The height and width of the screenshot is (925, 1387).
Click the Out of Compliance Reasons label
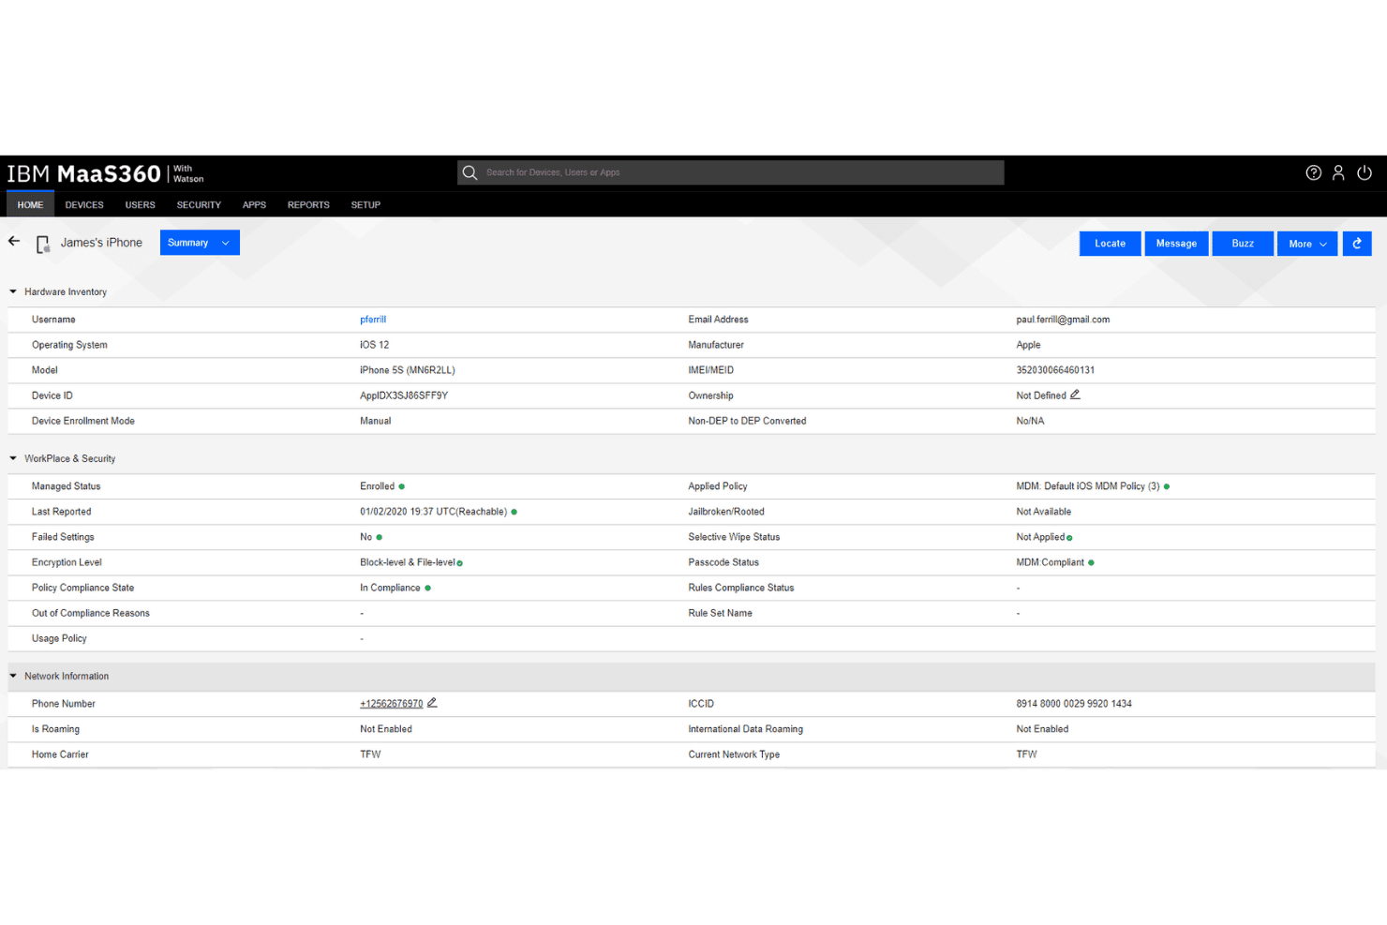point(91,613)
